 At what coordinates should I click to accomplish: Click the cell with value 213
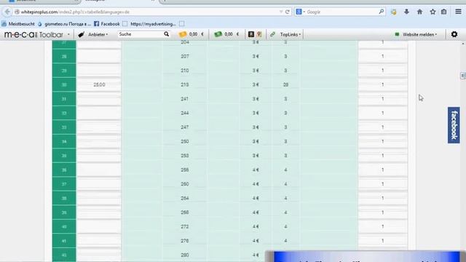click(185, 84)
